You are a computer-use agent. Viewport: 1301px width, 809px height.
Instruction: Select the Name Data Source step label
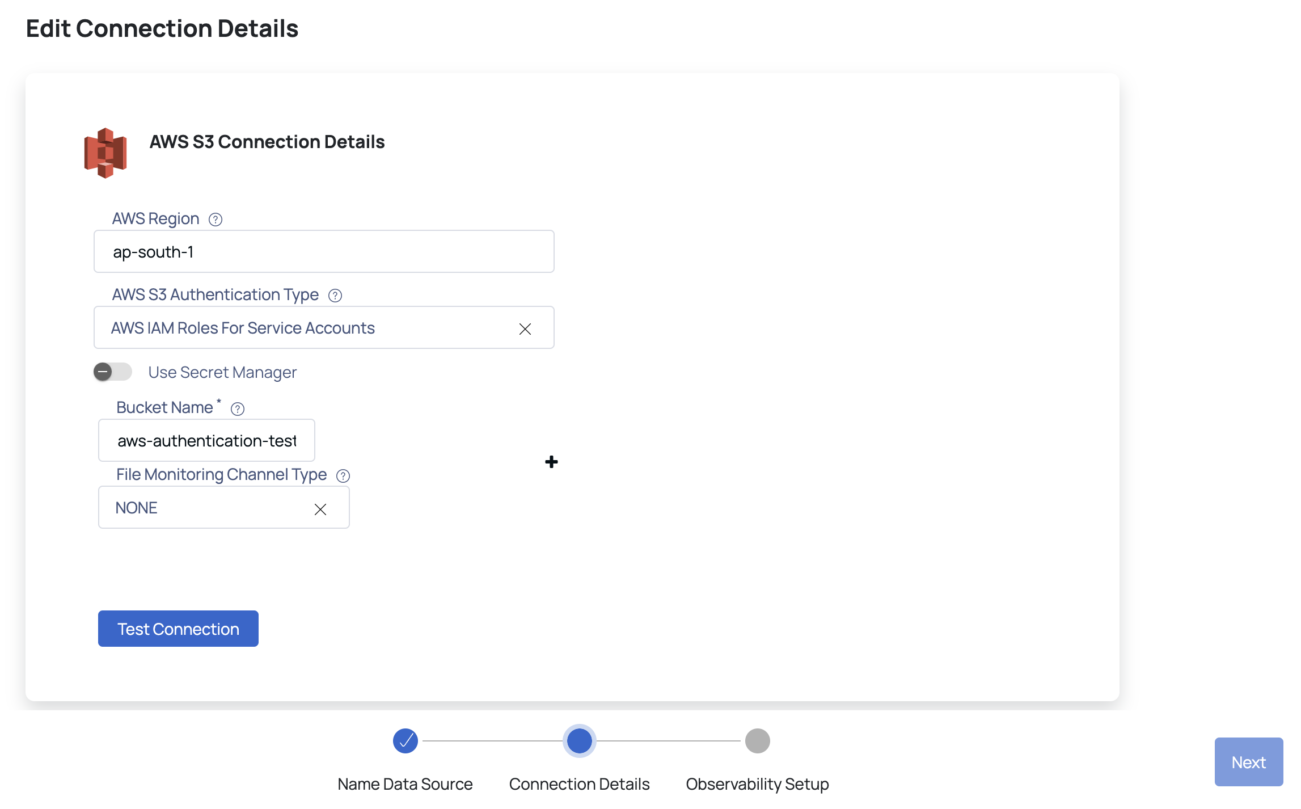(405, 784)
